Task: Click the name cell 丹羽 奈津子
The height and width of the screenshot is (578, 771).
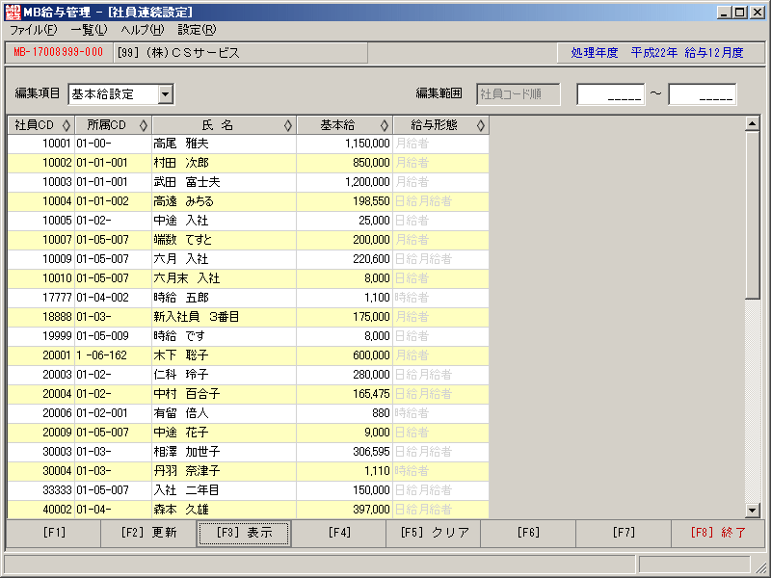Action: (x=225, y=471)
